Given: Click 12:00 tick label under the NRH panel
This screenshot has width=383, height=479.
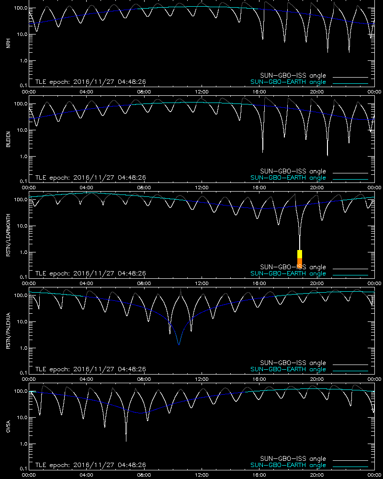Looking at the screenshot, I should click(x=202, y=91).
